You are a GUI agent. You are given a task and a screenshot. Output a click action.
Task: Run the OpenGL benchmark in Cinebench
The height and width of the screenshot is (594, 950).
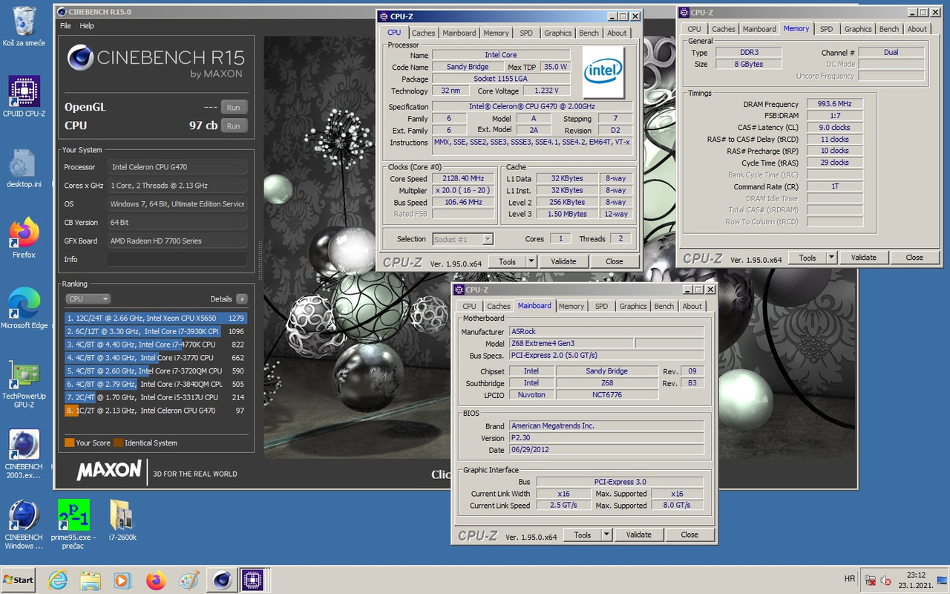click(x=233, y=107)
